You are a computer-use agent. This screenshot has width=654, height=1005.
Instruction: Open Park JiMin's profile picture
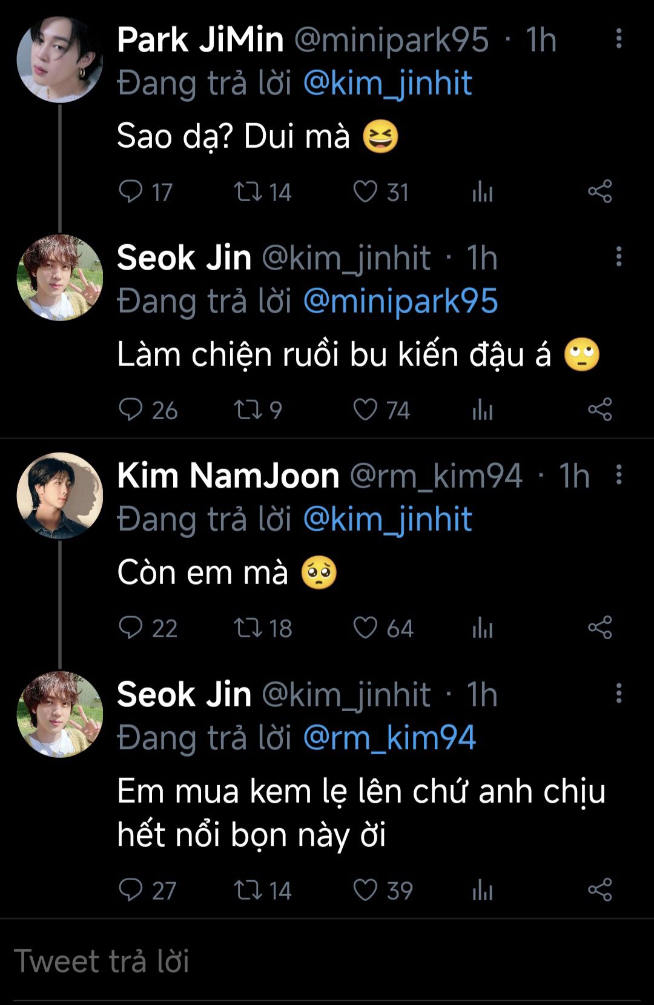click(x=59, y=60)
